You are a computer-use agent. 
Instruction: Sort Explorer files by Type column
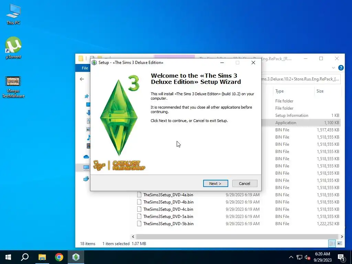tap(279, 91)
